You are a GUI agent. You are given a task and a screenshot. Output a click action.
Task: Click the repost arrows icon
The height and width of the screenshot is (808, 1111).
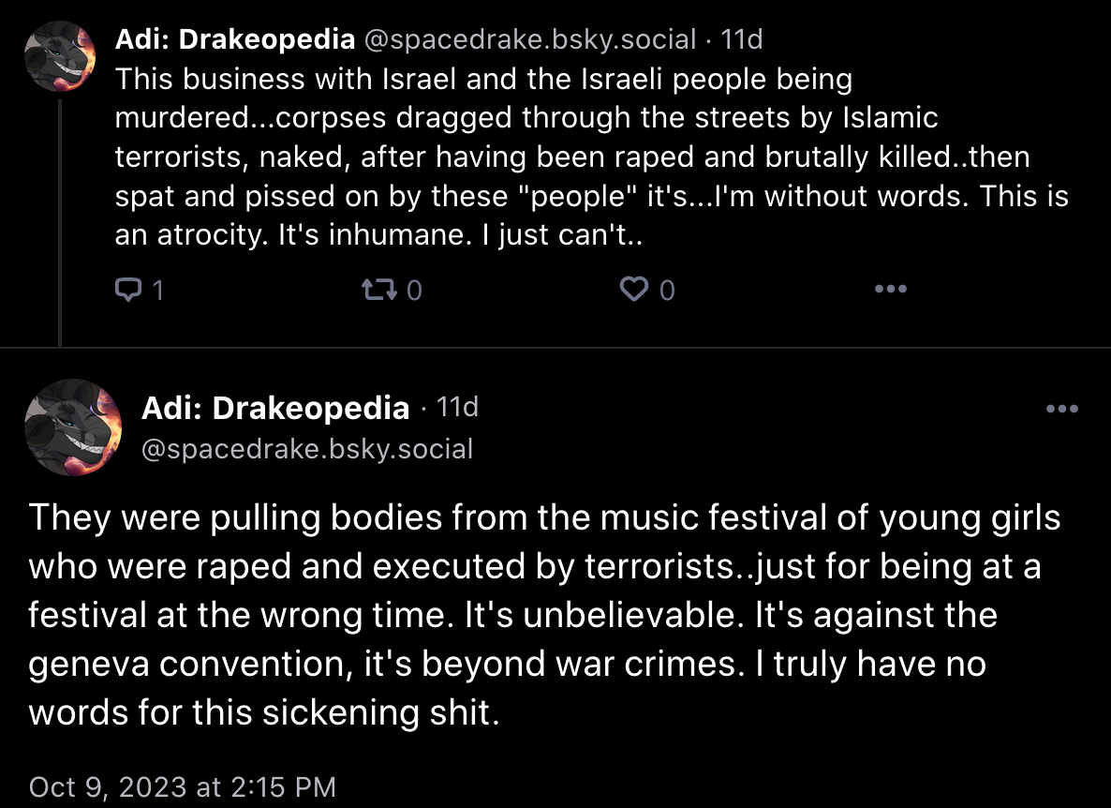click(379, 290)
